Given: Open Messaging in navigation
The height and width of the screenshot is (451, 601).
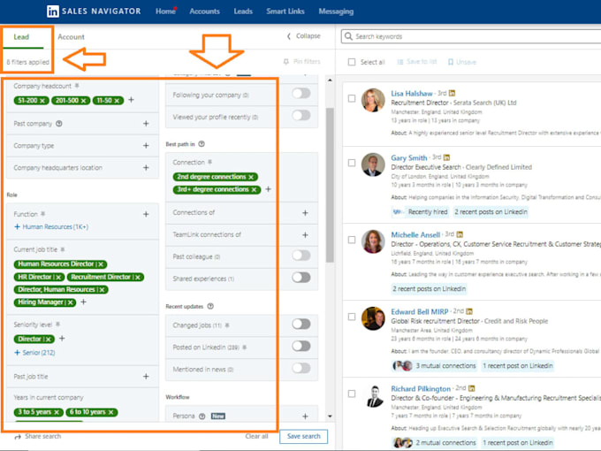Looking at the screenshot, I should pos(336,11).
